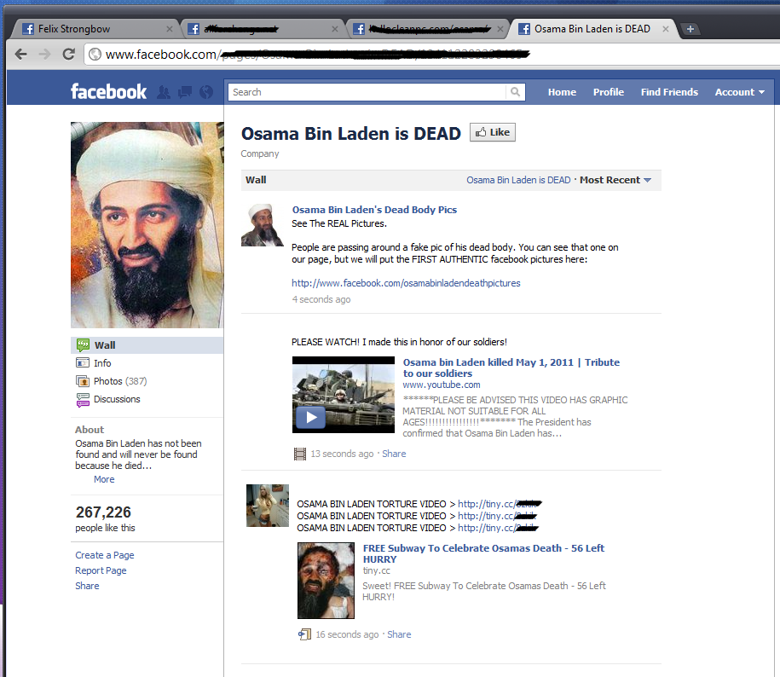Click the thumbs-up Like button for the page
This screenshot has width=780, height=677.
[x=493, y=132]
